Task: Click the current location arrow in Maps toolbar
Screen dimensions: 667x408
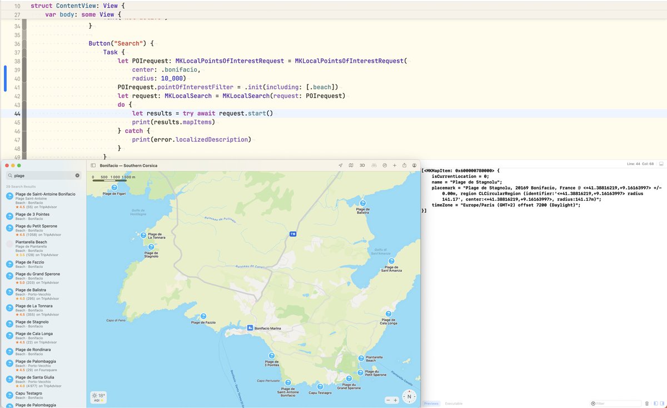Action: point(341,165)
